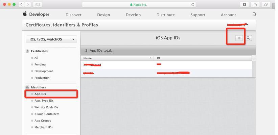This screenshot has width=278, height=135.
Task: Click the Identifiers ID section icon
Action: point(27,87)
